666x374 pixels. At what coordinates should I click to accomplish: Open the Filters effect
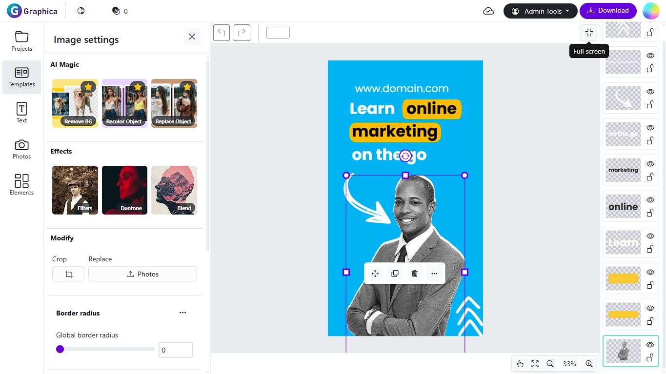coord(75,190)
